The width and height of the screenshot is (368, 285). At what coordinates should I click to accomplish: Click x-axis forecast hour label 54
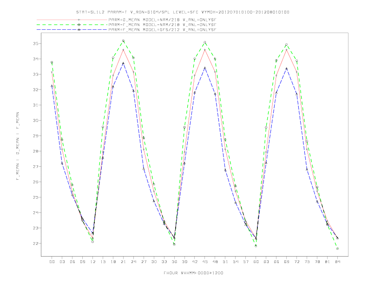(236, 262)
